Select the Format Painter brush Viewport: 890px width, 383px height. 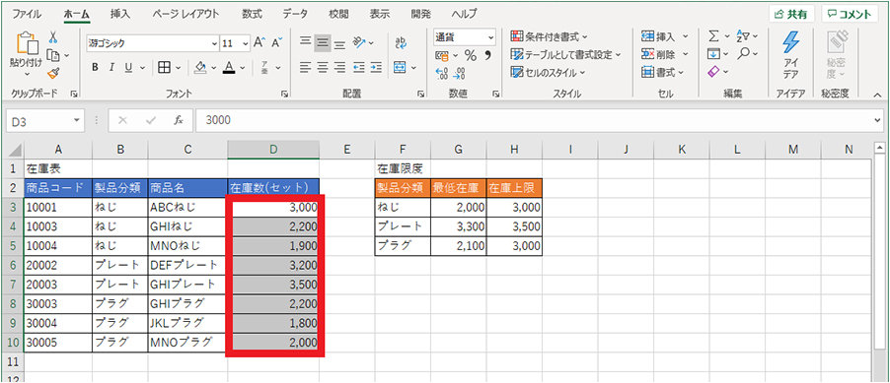[x=52, y=73]
